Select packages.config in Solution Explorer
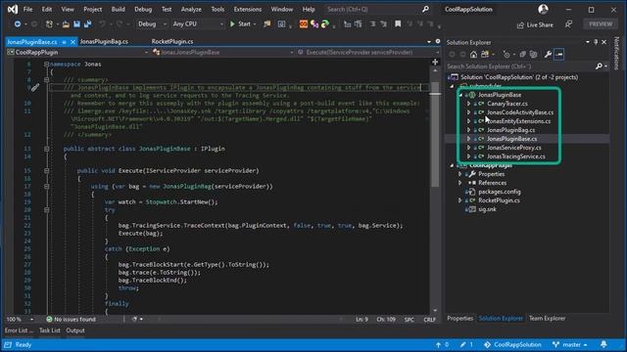The width and height of the screenshot is (627, 352). (x=500, y=192)
